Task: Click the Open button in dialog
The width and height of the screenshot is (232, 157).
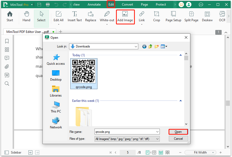Action: point(178,132)
